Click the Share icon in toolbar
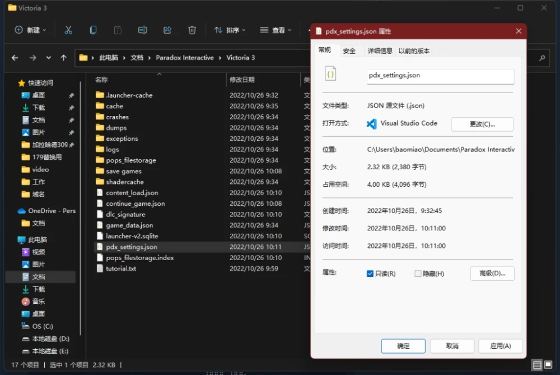560x375 pixels. [x=167, y=30]
